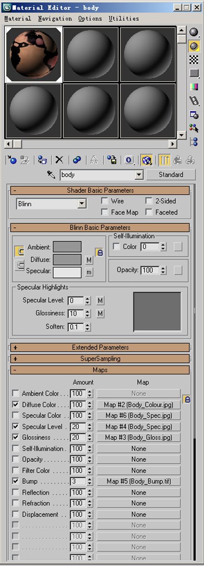Open the Options menu
The height and width of the screenshot is (566, 204).
[90, 18]
